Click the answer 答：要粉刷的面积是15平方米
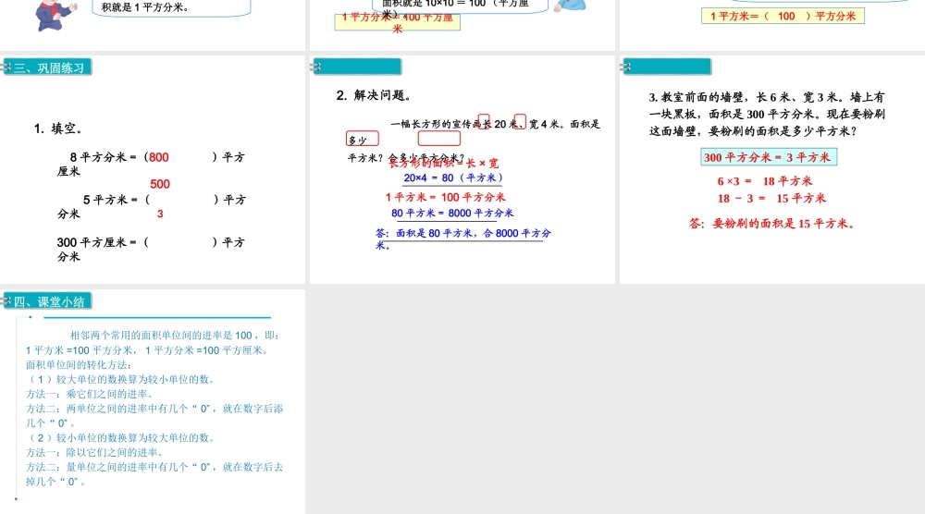 771,223
